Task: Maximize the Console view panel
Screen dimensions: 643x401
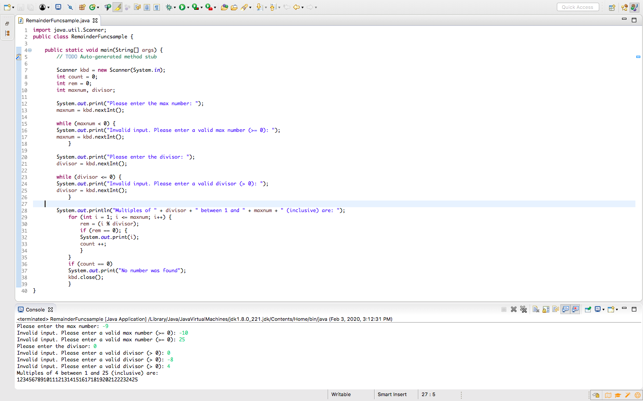Action: point(634,309)
